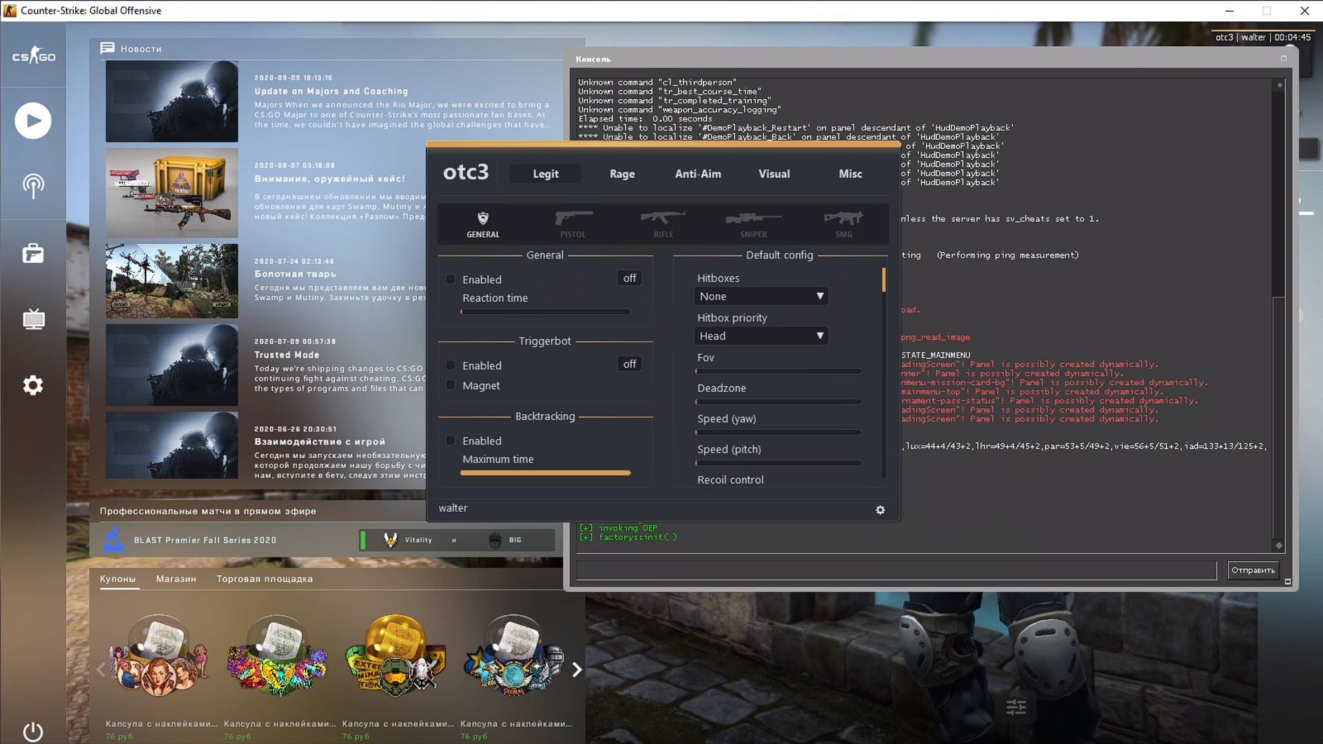Screen dimensions: 1323x744
Task: Drag the Maximum time backtracking slider
Action: [627, 473]
